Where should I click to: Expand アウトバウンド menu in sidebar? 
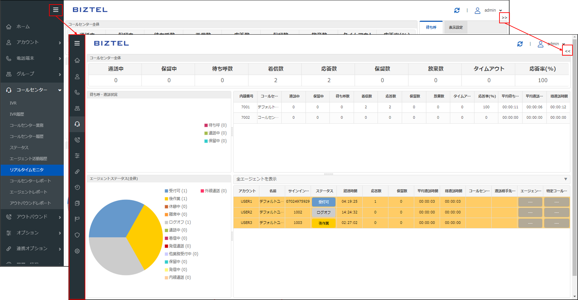click(32, 217)
